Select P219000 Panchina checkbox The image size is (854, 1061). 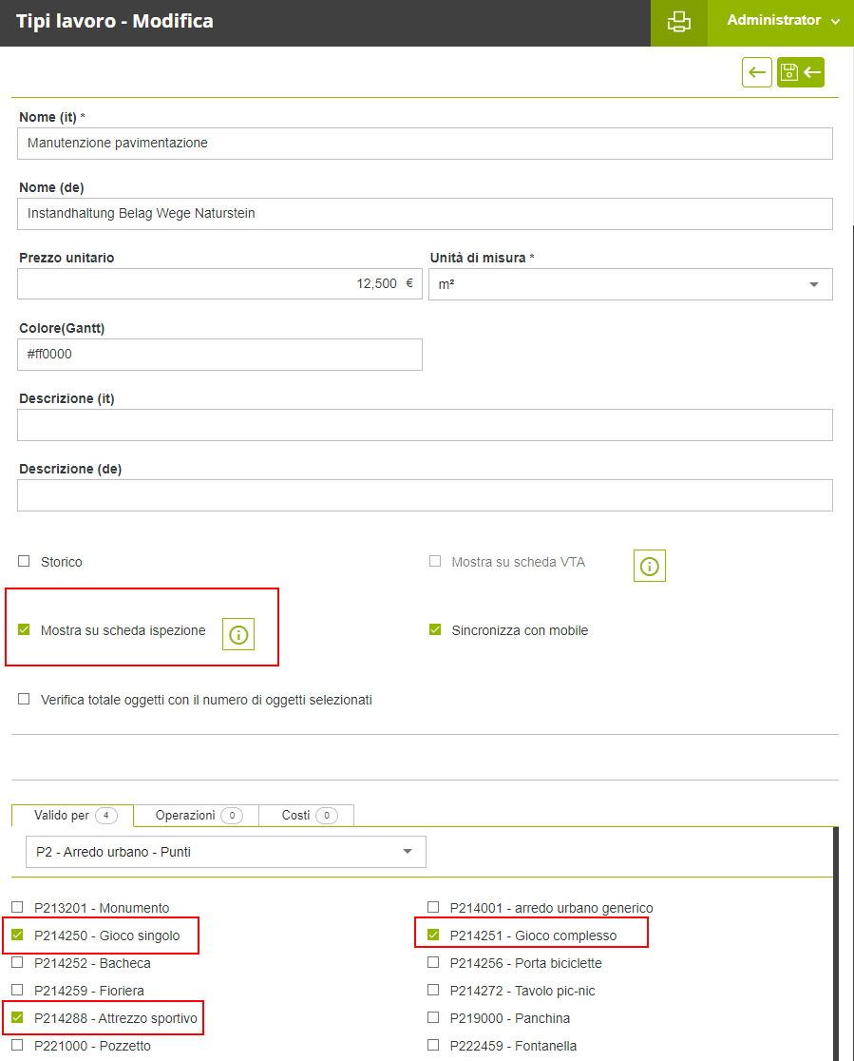click(433, 1018)
